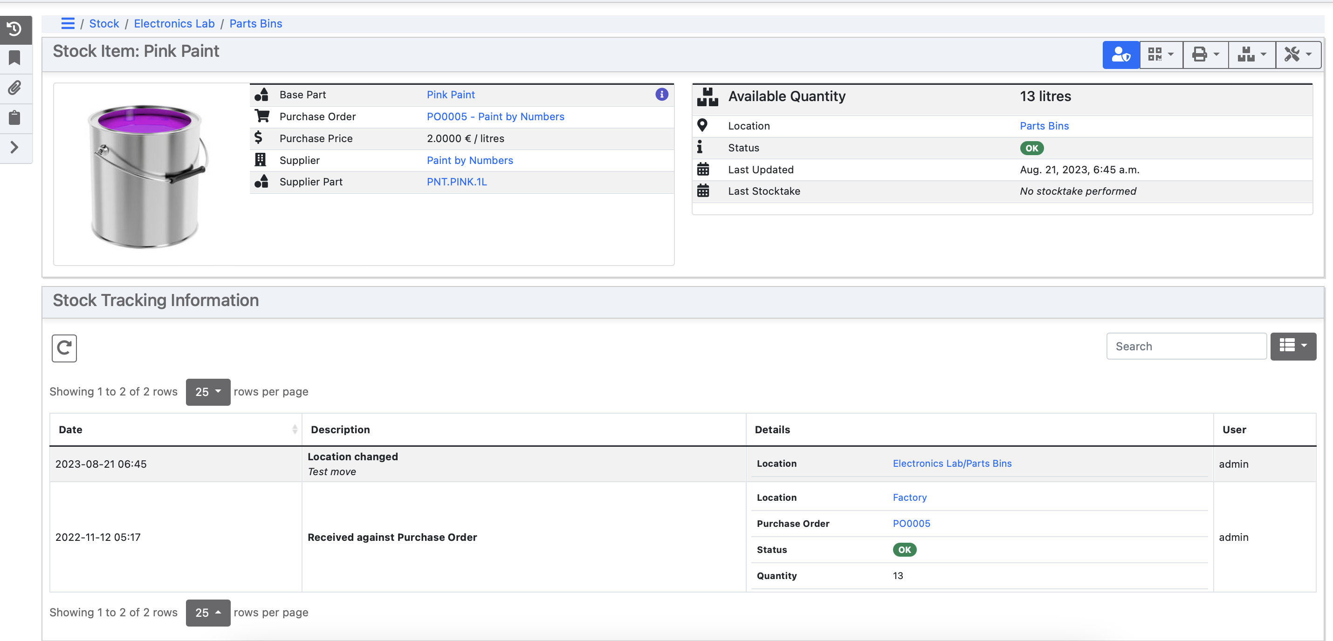Click the 'Location changed' description text
Screen dimensions: 1333x641
pyautogui.click(x=352, y=457)
